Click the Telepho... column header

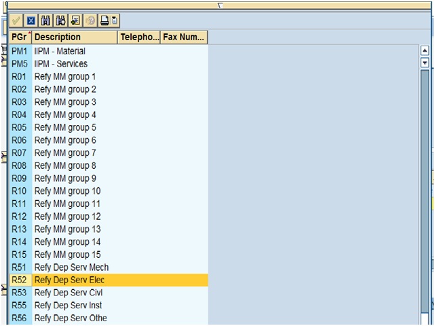click(x=139, y=37)
